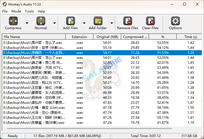Expand the Normal level dropdown arrow
This screenshot has width=204, height=139.
(54, 23)
